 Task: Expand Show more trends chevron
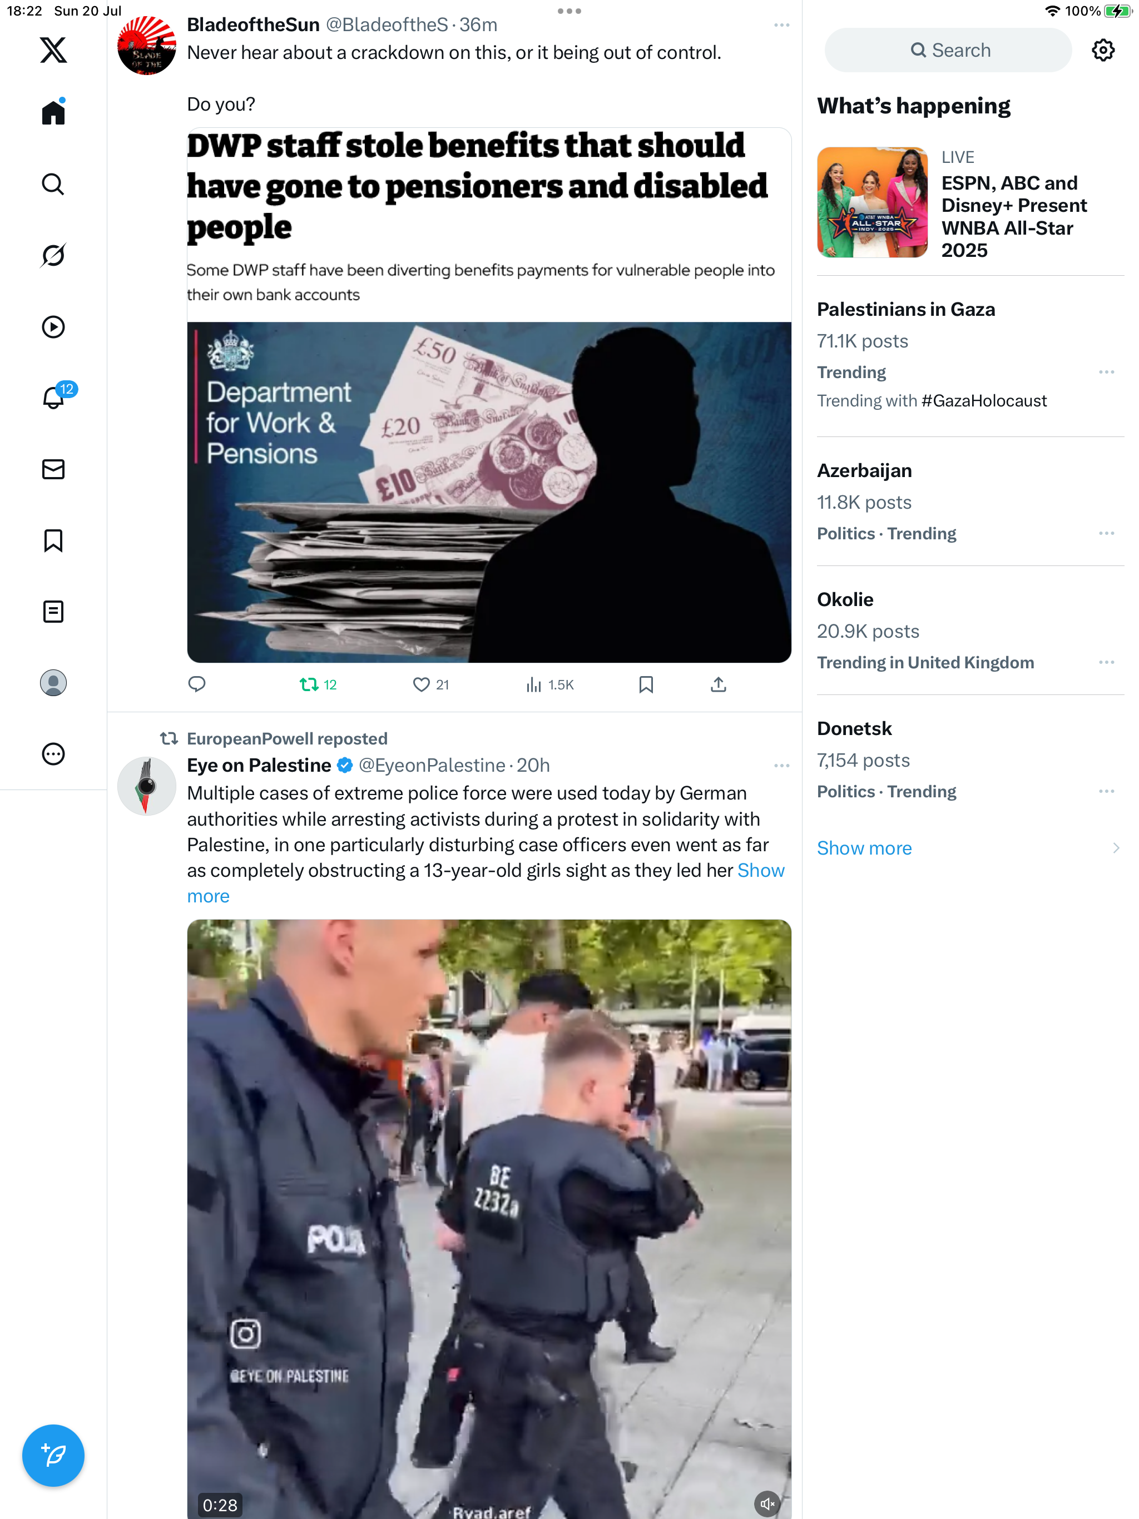tap(1116, 848)
